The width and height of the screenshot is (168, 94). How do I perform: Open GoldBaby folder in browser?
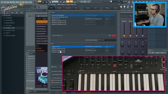[9, 18]
